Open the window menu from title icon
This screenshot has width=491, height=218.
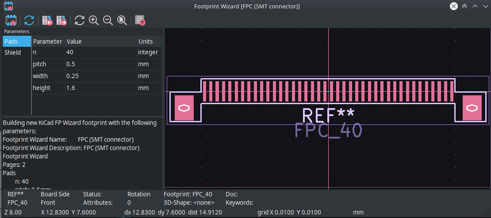click(x=8, y=6)
